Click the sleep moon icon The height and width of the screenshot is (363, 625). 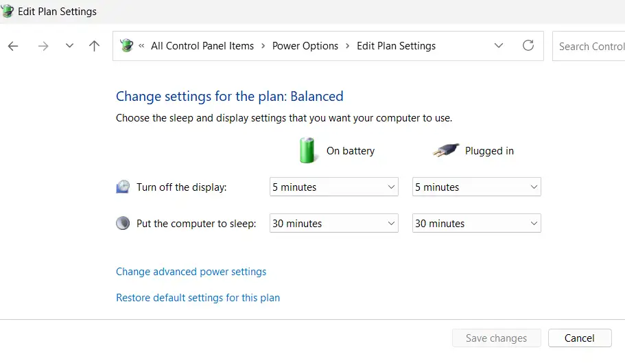click(x=123, y=223)
